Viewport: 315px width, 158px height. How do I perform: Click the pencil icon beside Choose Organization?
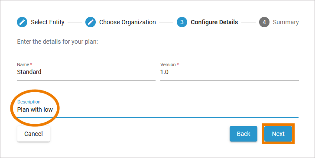(91, 22)
